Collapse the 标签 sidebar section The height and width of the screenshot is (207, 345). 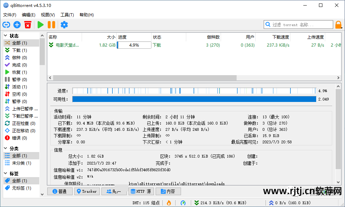click(x=6, y=173)
